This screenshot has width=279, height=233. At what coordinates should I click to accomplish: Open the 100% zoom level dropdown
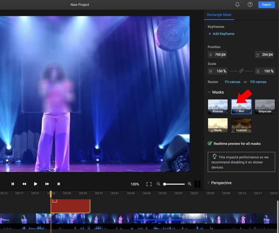point(135,184)
